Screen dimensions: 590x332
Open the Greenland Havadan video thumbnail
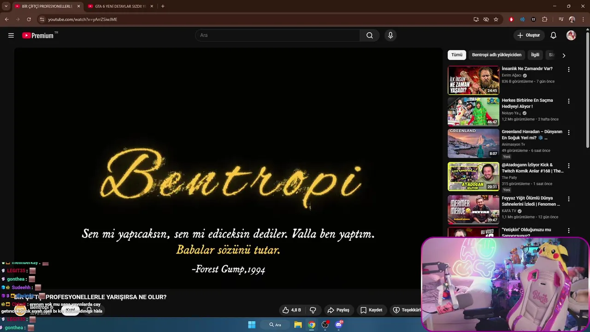pyautogui.click(x=473, y=143)
